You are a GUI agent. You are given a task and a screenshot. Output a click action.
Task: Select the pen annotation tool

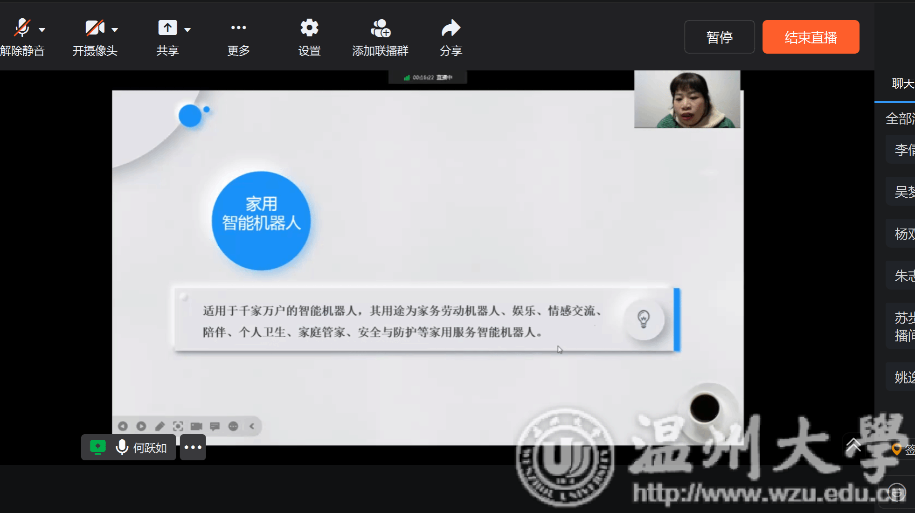pyautogui.click(x=160, y=426)
